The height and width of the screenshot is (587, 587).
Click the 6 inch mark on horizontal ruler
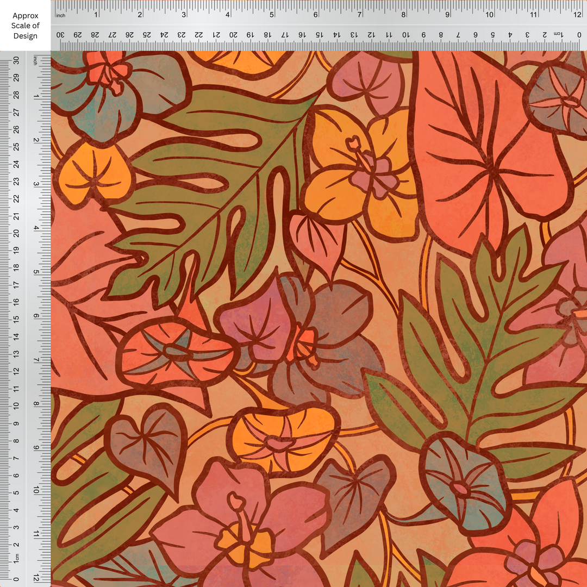tap(316, 15)
